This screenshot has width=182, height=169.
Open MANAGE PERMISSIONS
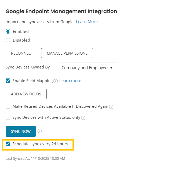tap(67, 53)
